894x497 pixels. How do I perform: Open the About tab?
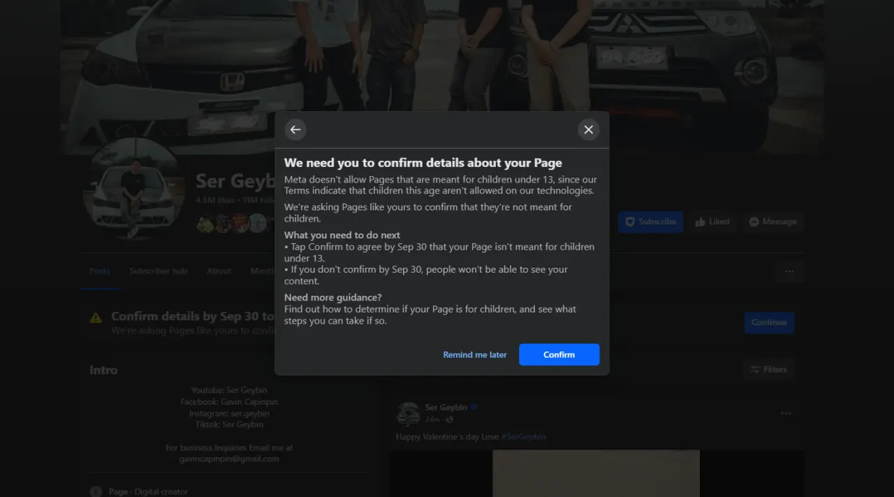[x=219, y=271]
